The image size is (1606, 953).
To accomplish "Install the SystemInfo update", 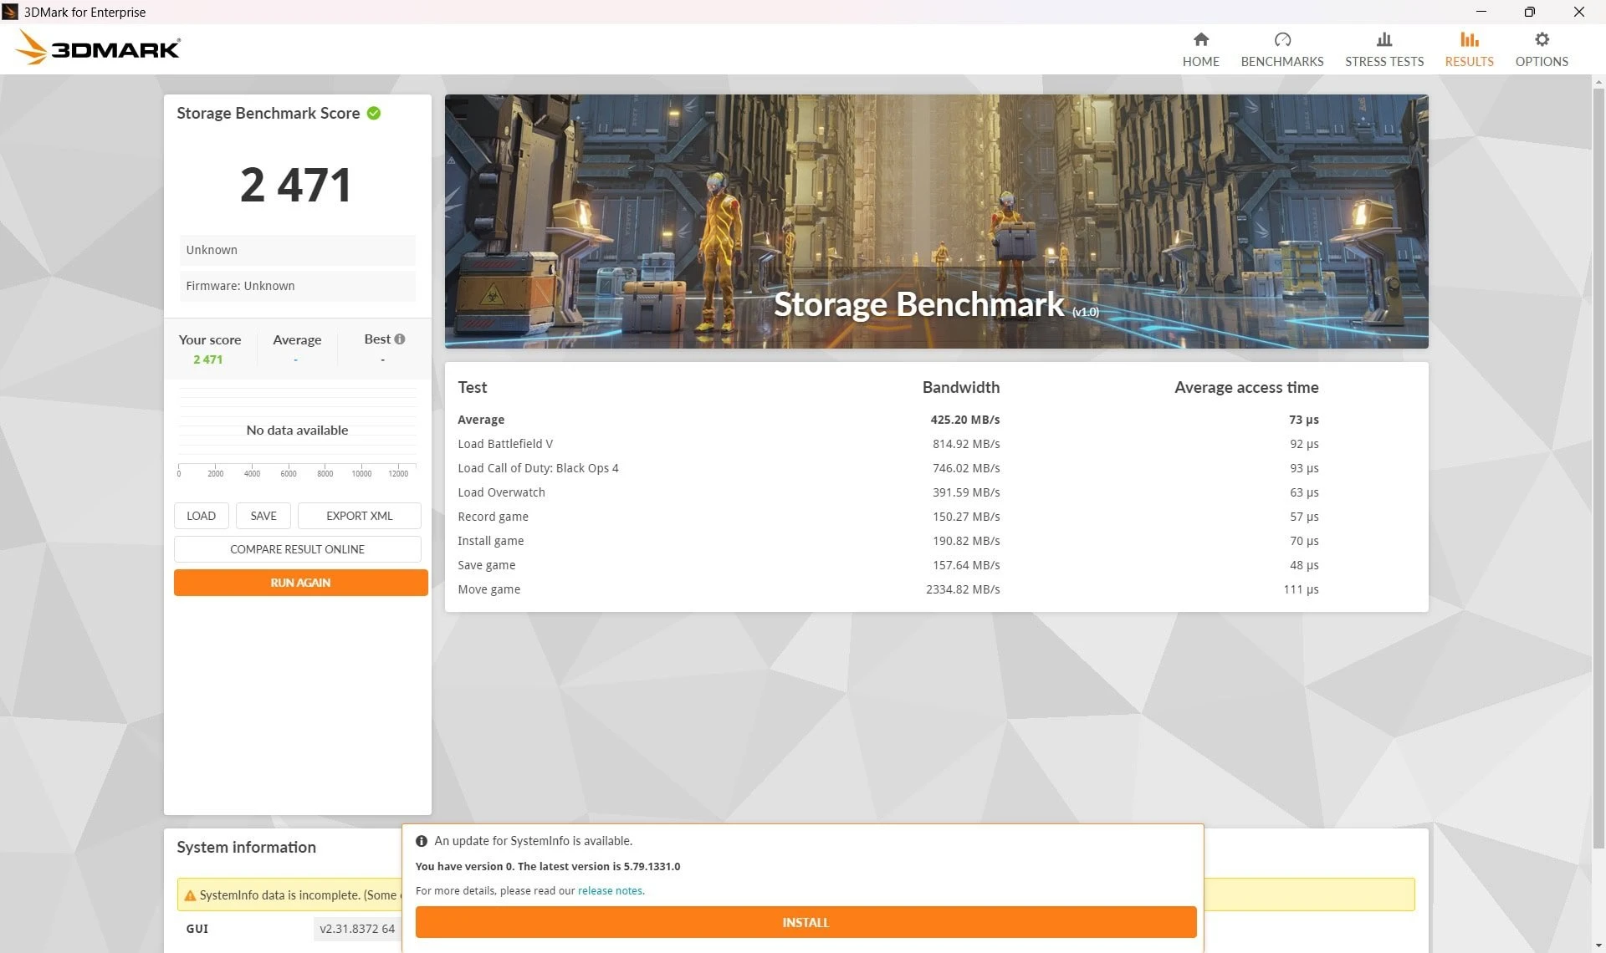I will [x=806, y=922].
